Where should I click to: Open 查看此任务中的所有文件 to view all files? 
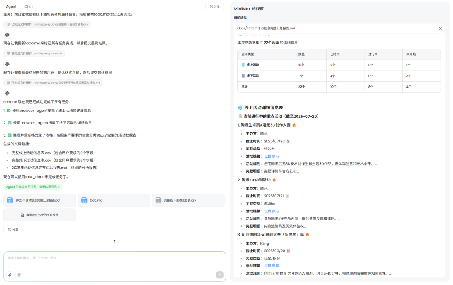click(39, 215)
